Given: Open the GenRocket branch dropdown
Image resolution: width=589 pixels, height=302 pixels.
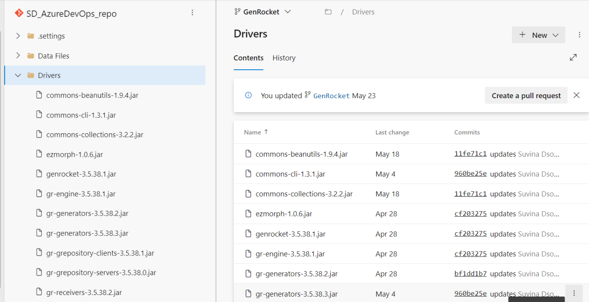Looking at the screenshot, I should (x=262, y=12).
